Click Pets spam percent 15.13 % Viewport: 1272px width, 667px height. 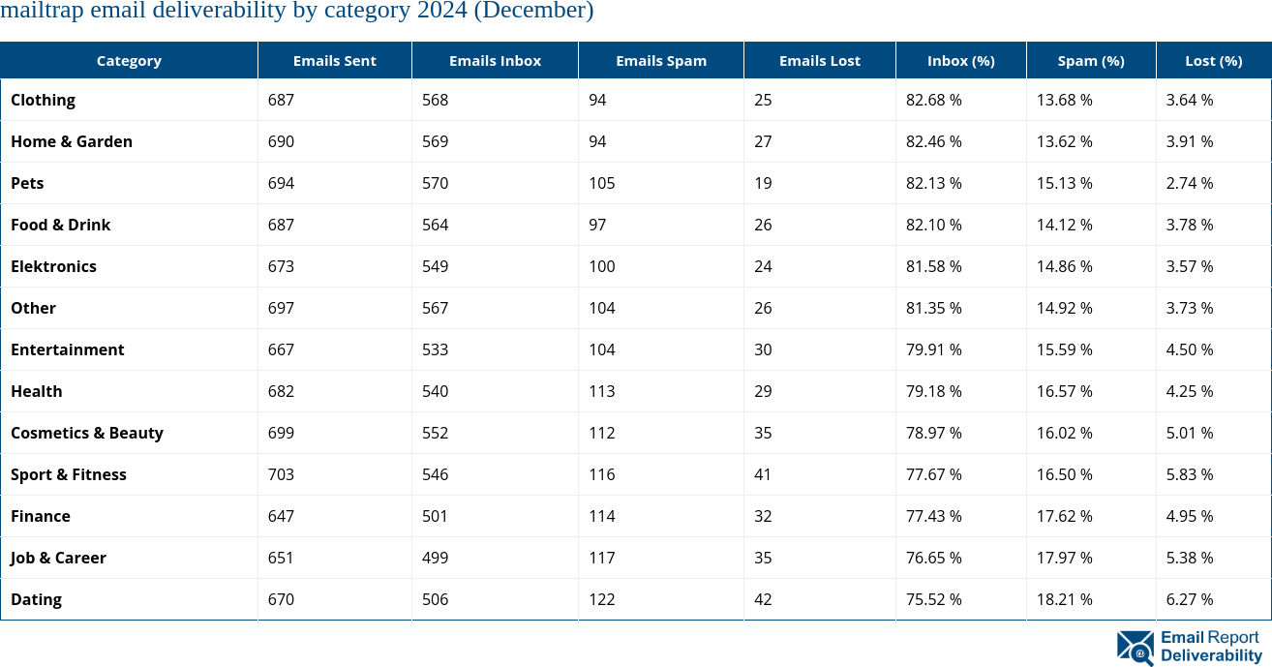[x=1065, y=183]
